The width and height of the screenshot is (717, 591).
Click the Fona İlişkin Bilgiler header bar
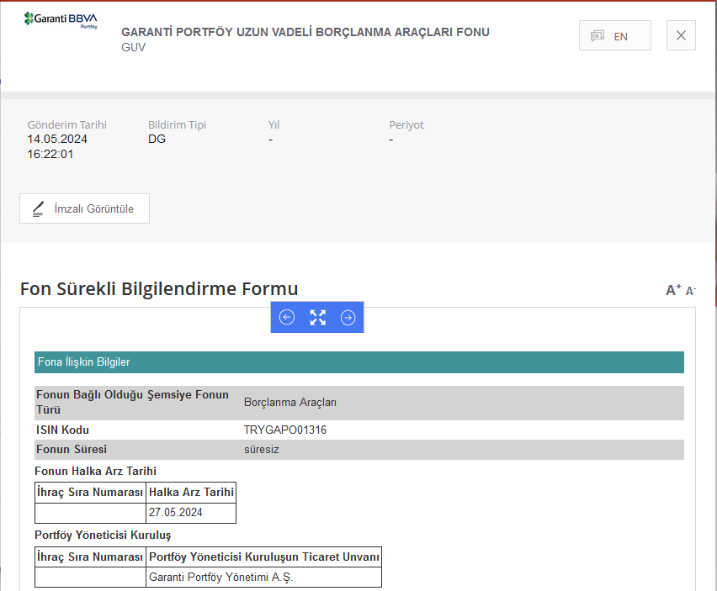(x=358, y=362)
